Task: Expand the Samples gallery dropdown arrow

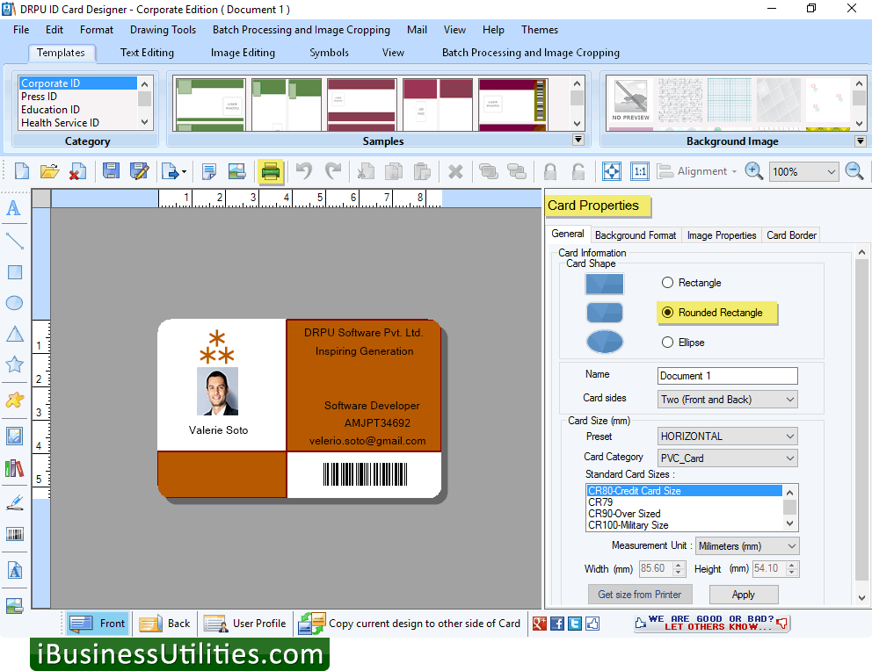Action: tap(578, 140)
